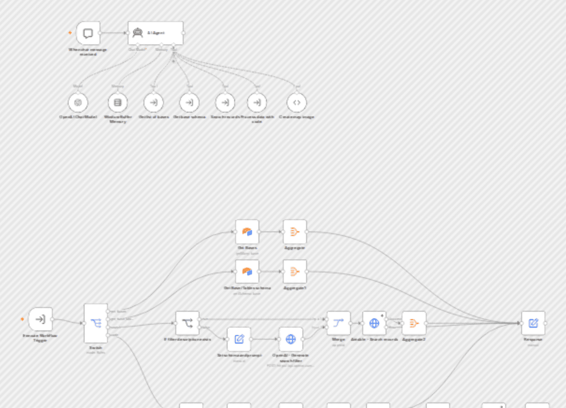This screenshot has width=566, height=408.
Task: Open the 'If filter description exists' node
Action: [187, 323]
